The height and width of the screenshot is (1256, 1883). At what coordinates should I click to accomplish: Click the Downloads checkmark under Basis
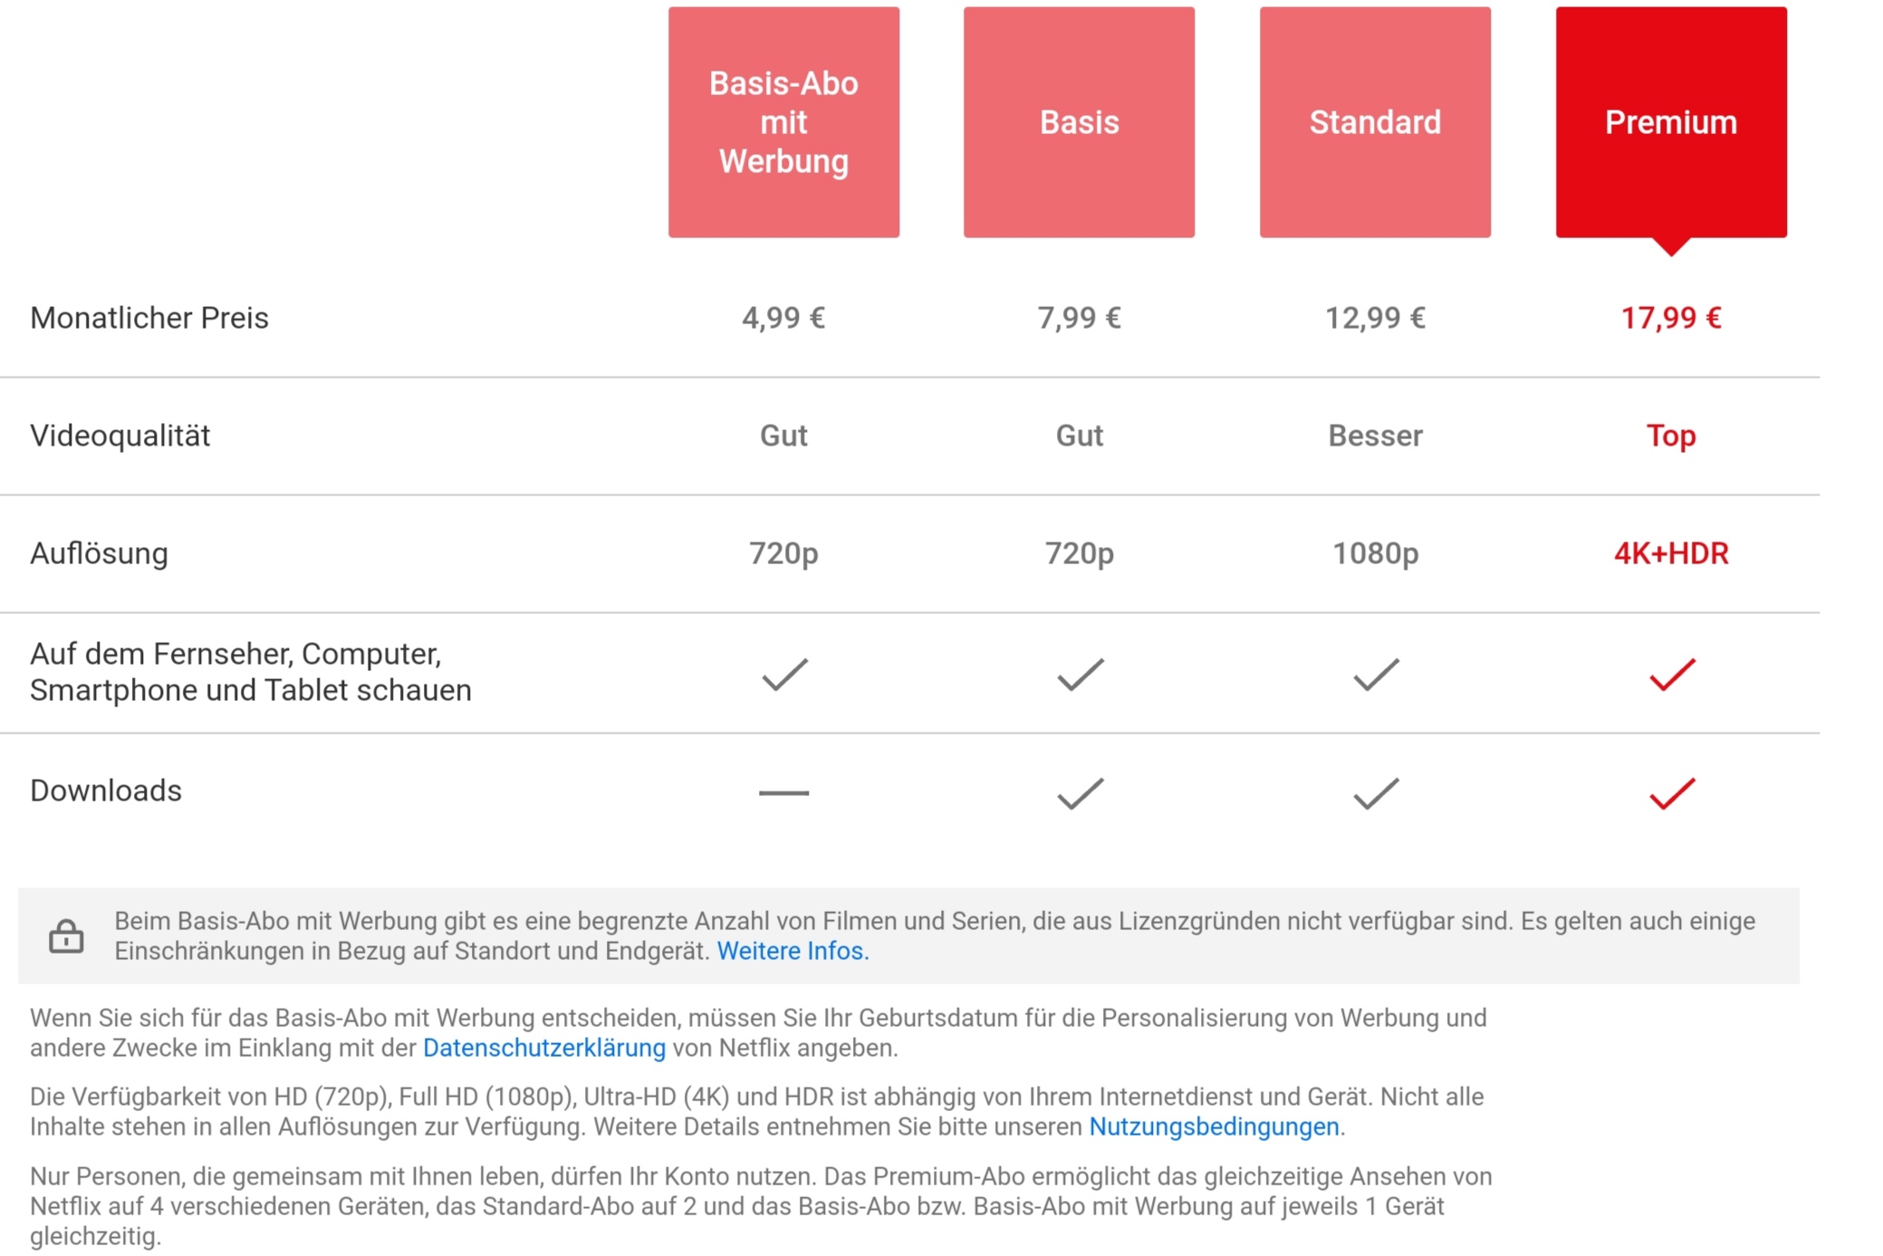pyautogui.click(x=1080, y=793)
